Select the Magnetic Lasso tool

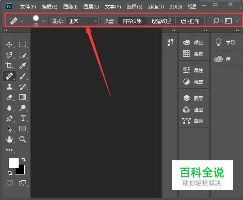point(9,55)
